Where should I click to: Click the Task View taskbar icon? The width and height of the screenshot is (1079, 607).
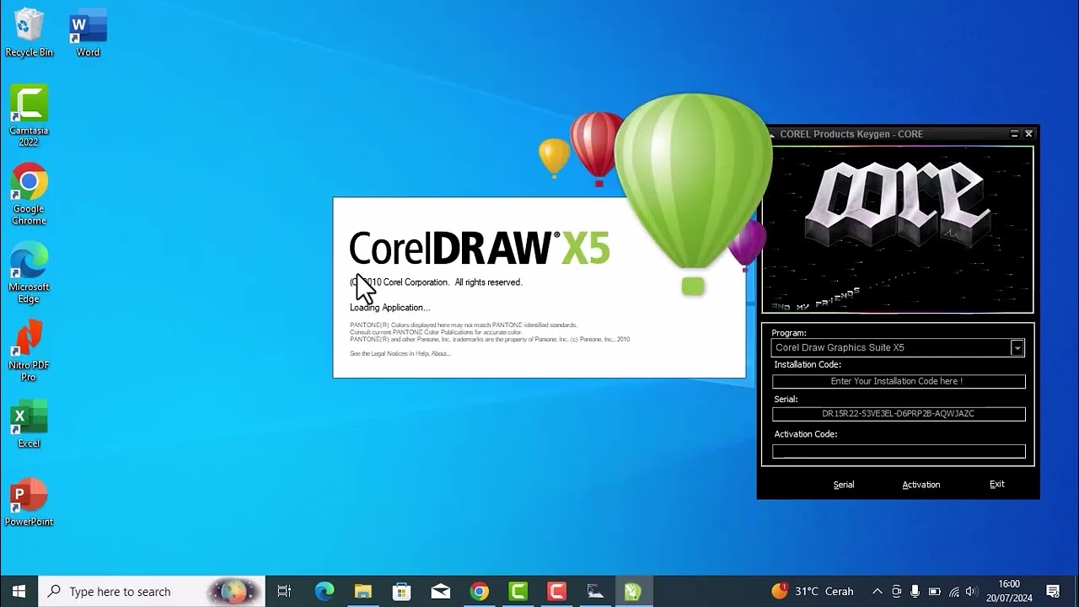pyautogui.click(x=284, y=591)
